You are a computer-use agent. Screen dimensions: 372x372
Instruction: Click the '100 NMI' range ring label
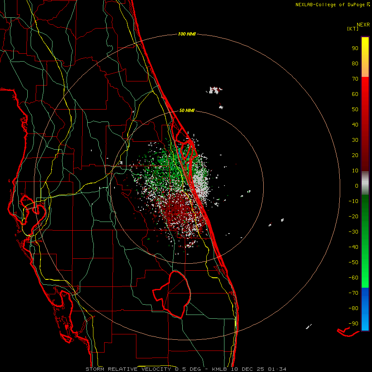point(187,34)
